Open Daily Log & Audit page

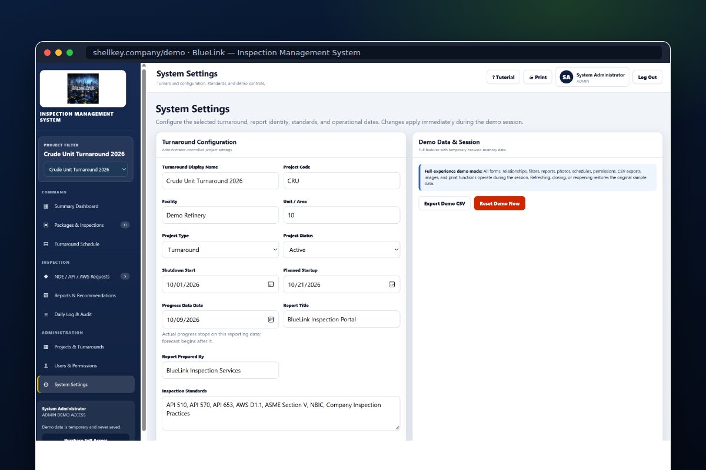point(86,314)
